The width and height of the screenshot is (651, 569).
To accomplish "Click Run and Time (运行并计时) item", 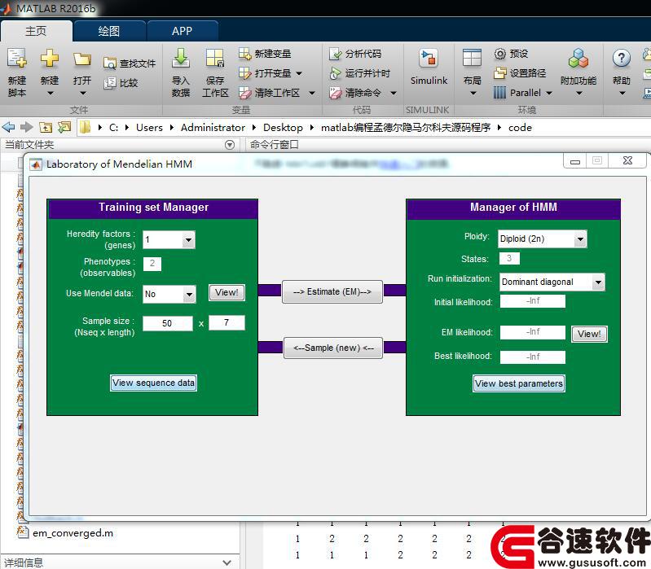I will pyautogui.click(x=359, y=73).
